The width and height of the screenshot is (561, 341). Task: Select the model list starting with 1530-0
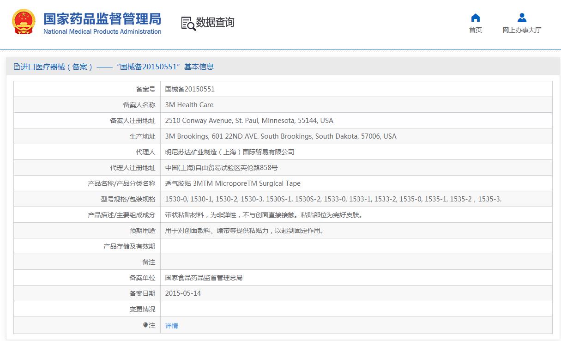tap(333, 199)
